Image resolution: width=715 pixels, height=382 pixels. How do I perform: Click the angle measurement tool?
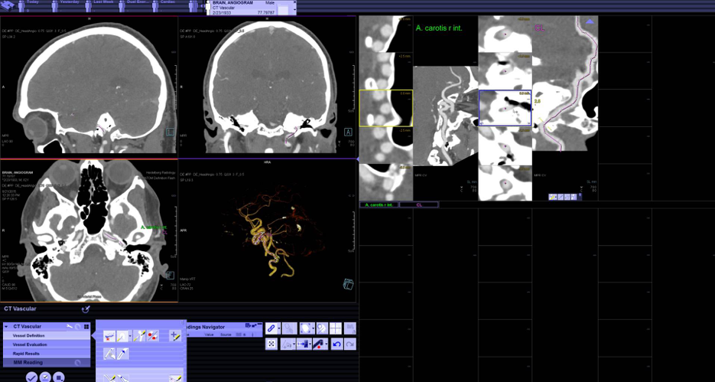[288, 344]
